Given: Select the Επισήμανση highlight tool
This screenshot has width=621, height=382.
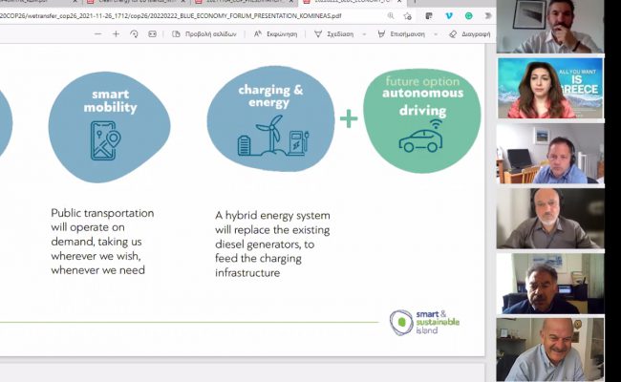Looking at the screenshot, I should (x=401, y=34).
